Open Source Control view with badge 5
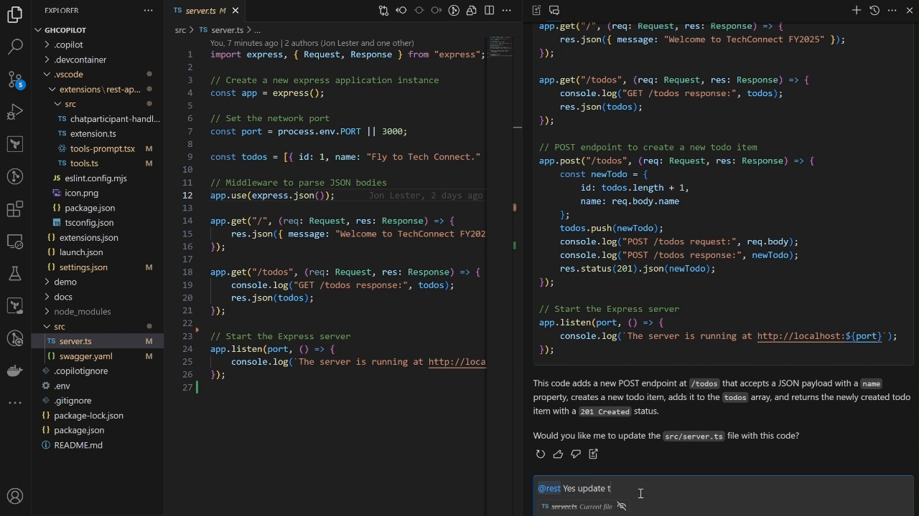The height and width of the screenshot is (516, 919). 15,79
